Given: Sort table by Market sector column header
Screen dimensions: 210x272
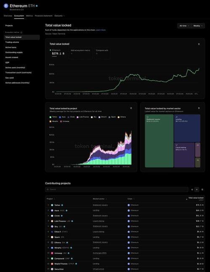Looking at the screenshot, I should 100,199.
